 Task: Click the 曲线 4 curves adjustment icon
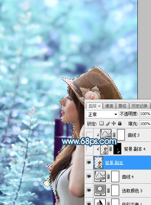tap(100, 176)
